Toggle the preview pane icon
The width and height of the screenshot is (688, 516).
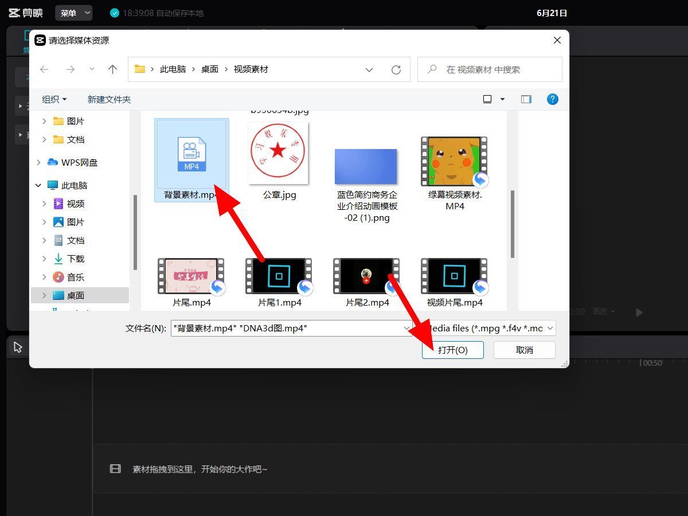(526, 99)
